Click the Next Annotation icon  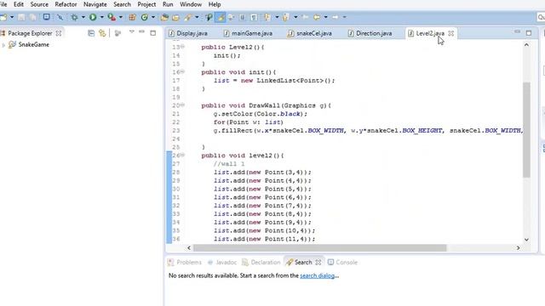click(267, 17)
